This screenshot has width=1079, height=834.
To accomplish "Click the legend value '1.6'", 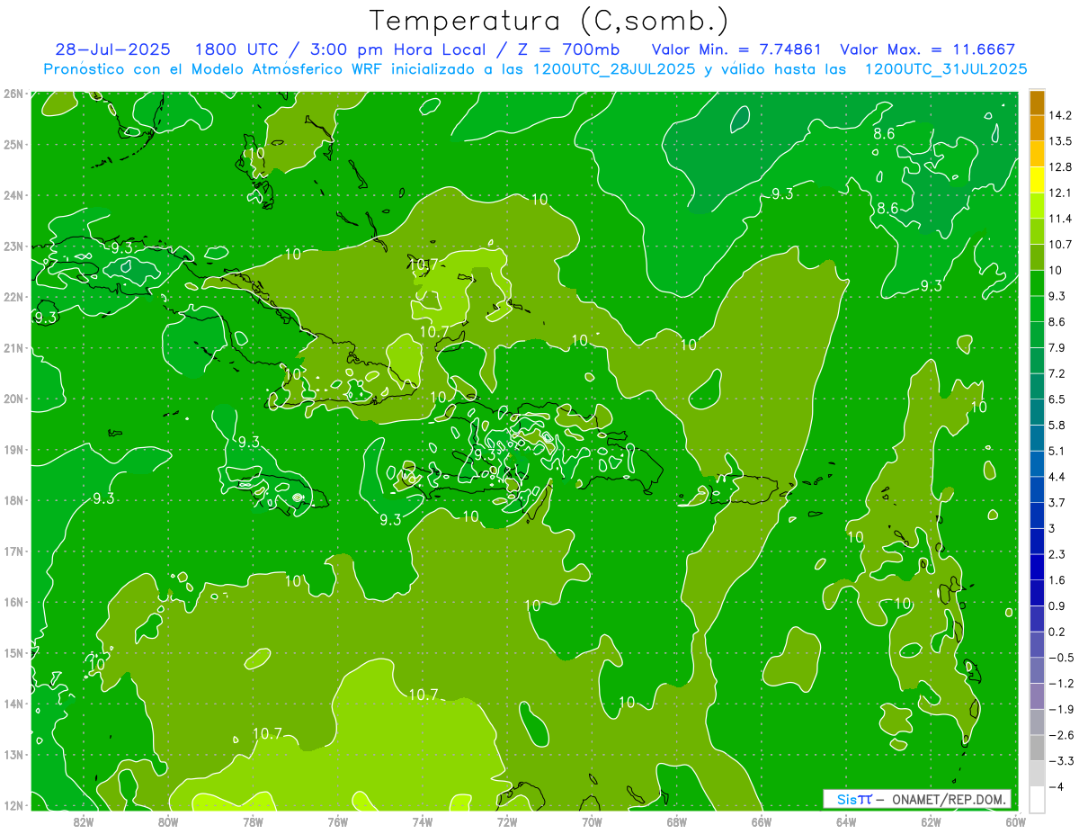I will 1057,580.
